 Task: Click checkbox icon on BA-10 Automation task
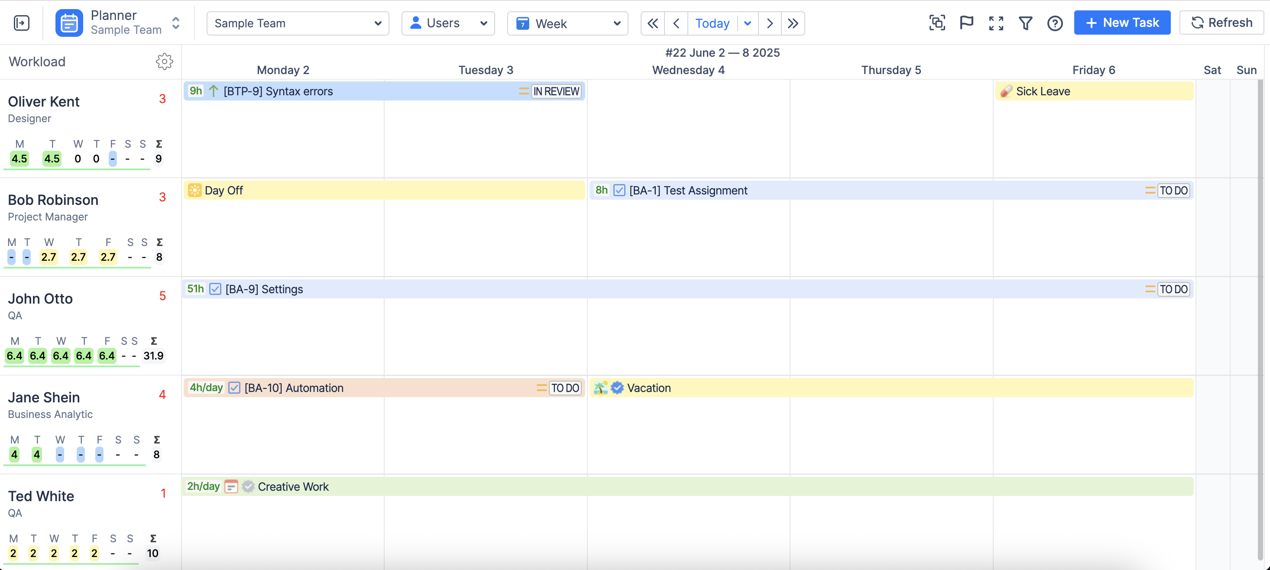[234, 388]
